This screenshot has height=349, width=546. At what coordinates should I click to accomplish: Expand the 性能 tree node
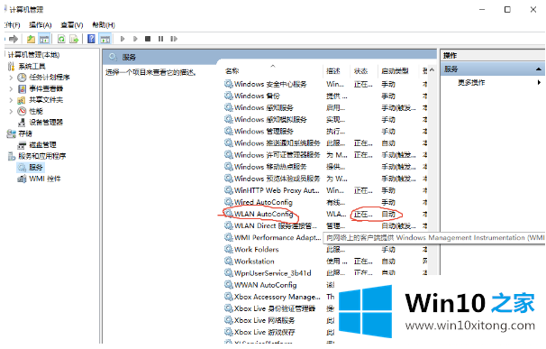point(11,112)
